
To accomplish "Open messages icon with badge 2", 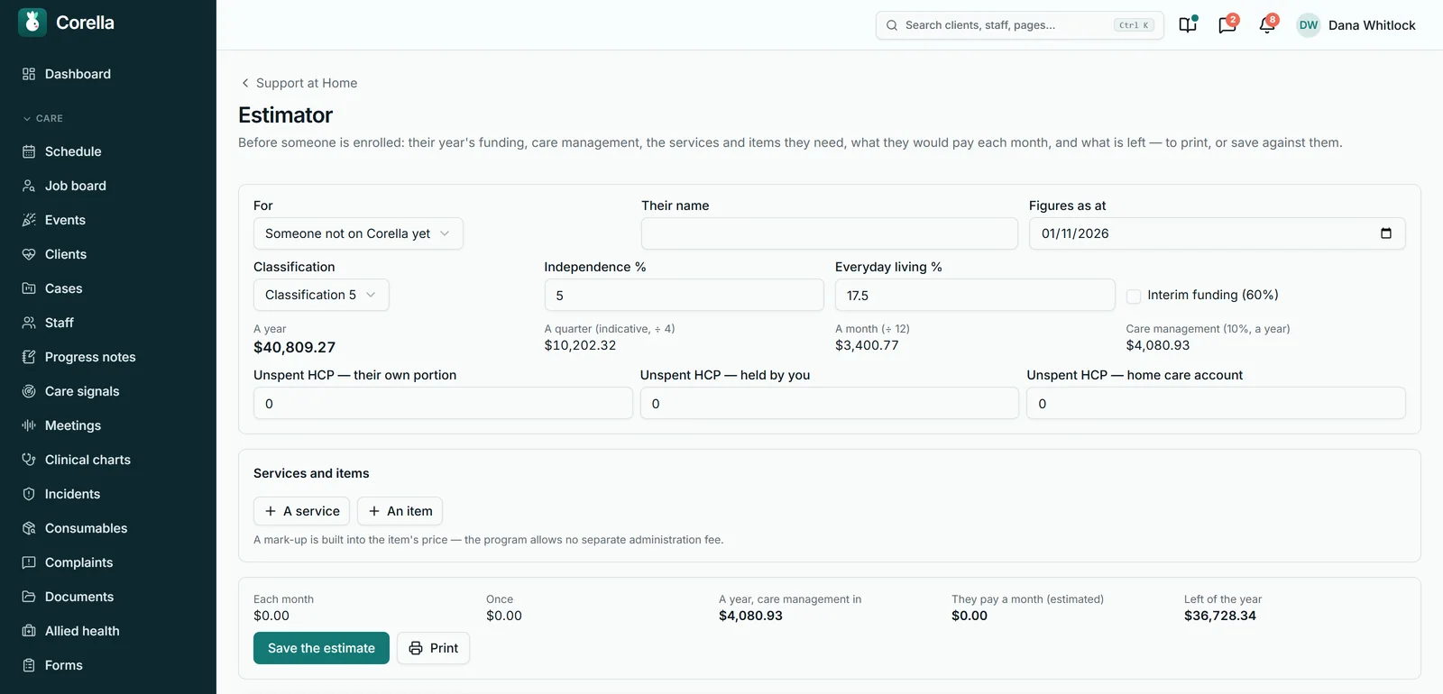I will 1227,25.
